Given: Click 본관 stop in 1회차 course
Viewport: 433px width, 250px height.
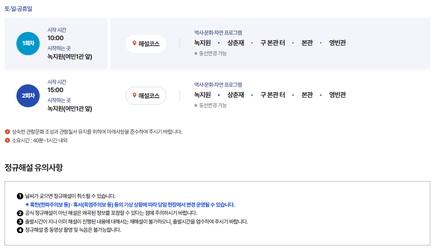Looking at the screenshot, I should (307, 43).
